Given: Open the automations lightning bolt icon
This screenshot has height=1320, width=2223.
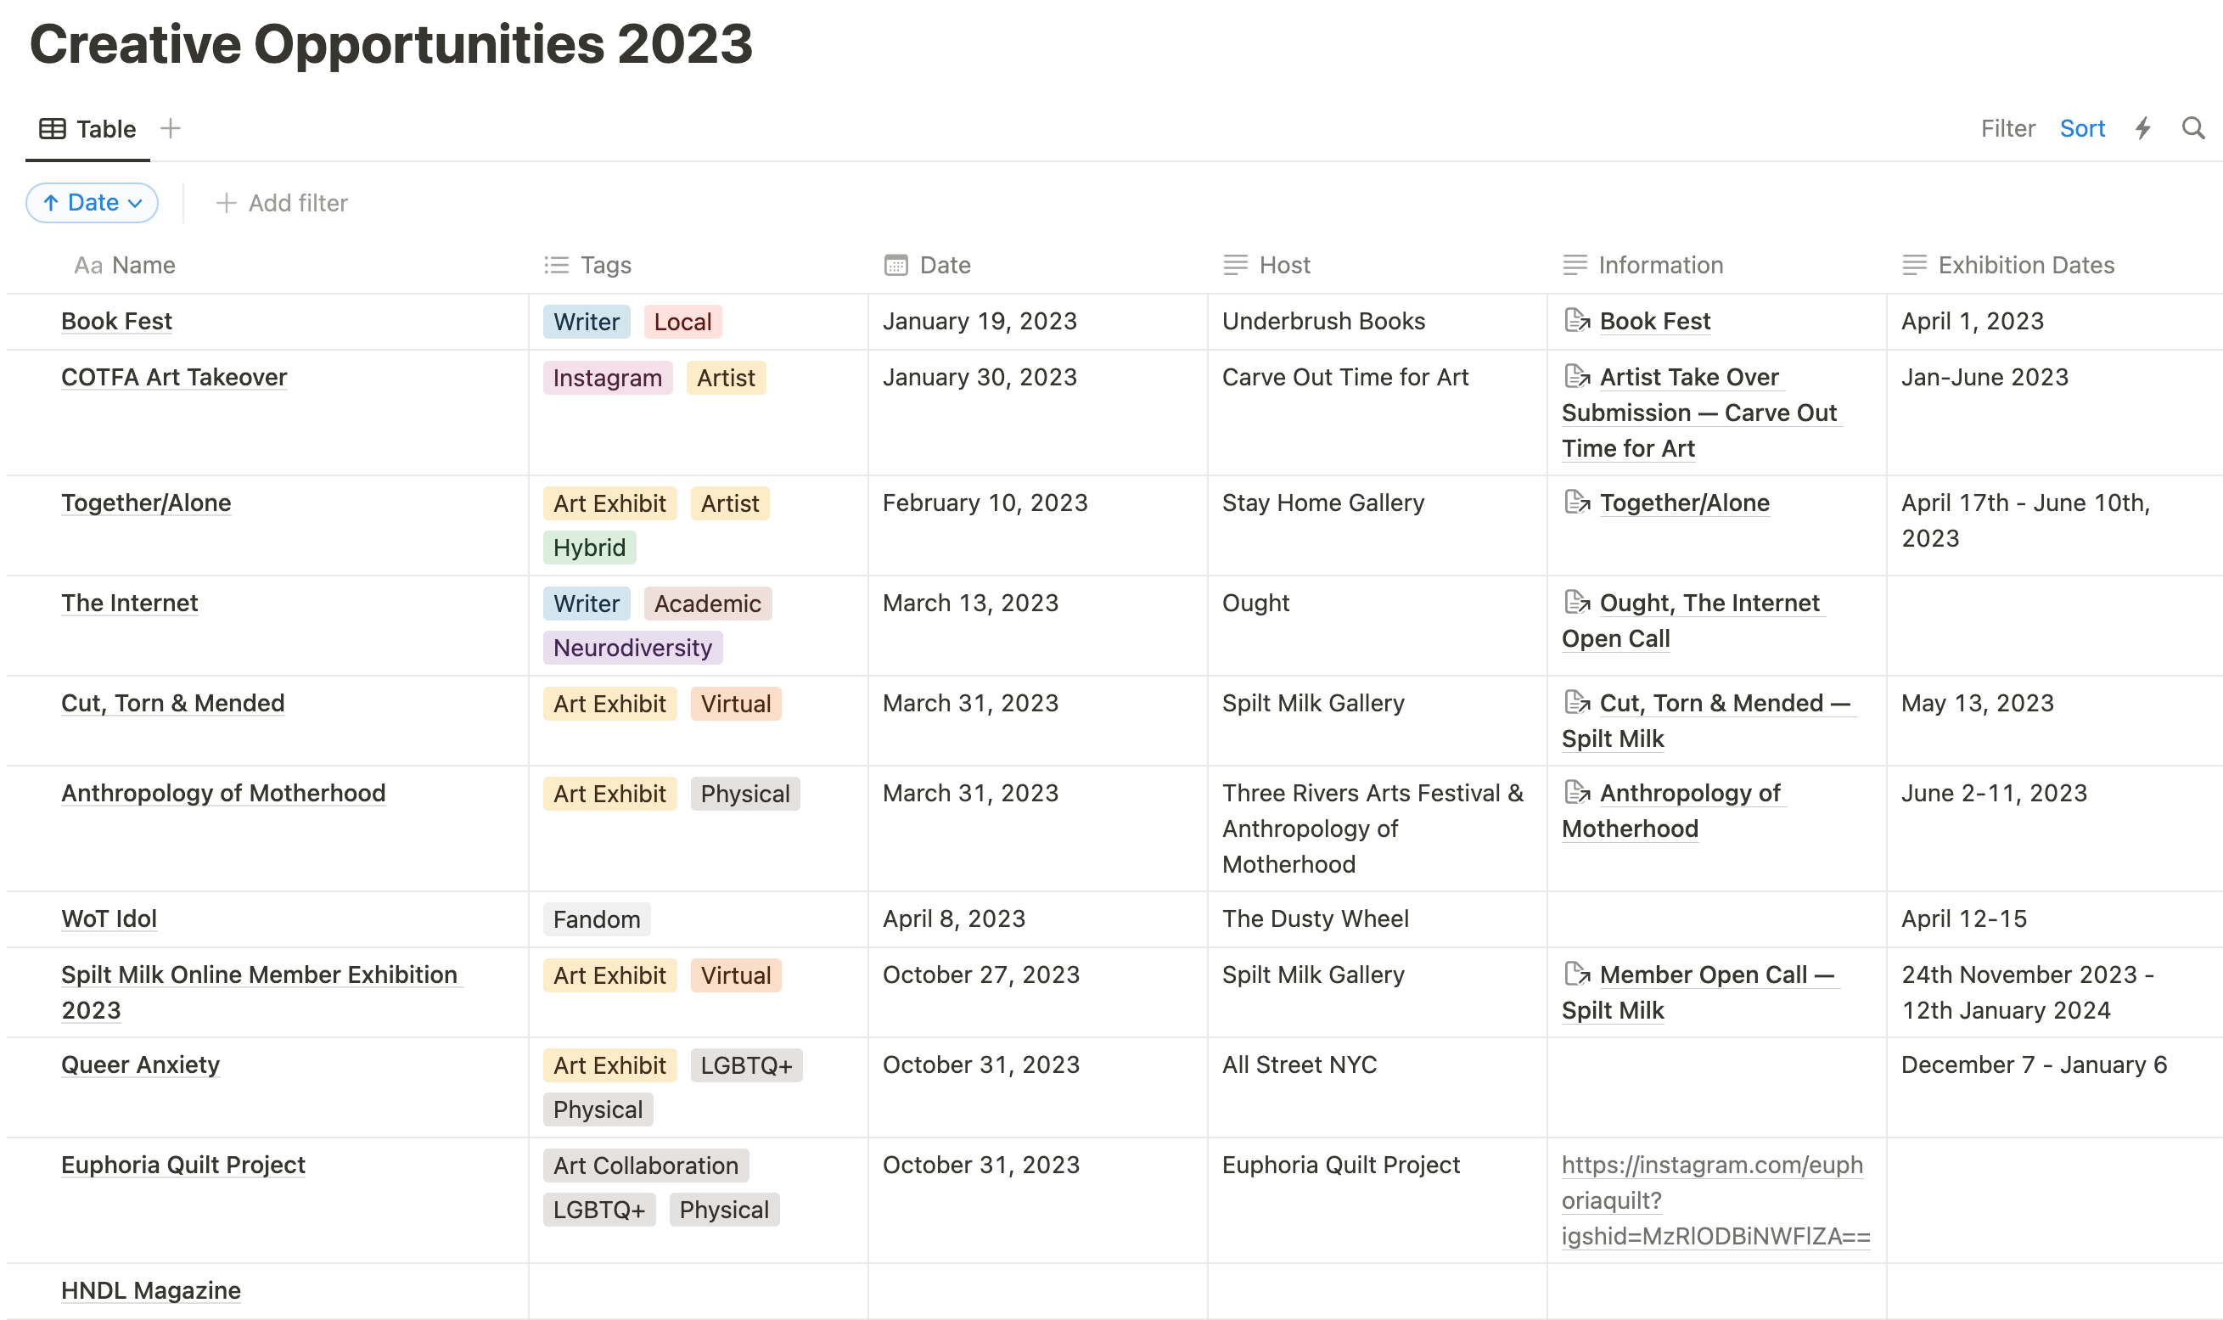Looking at the screenshot, I should [2143, 128].
